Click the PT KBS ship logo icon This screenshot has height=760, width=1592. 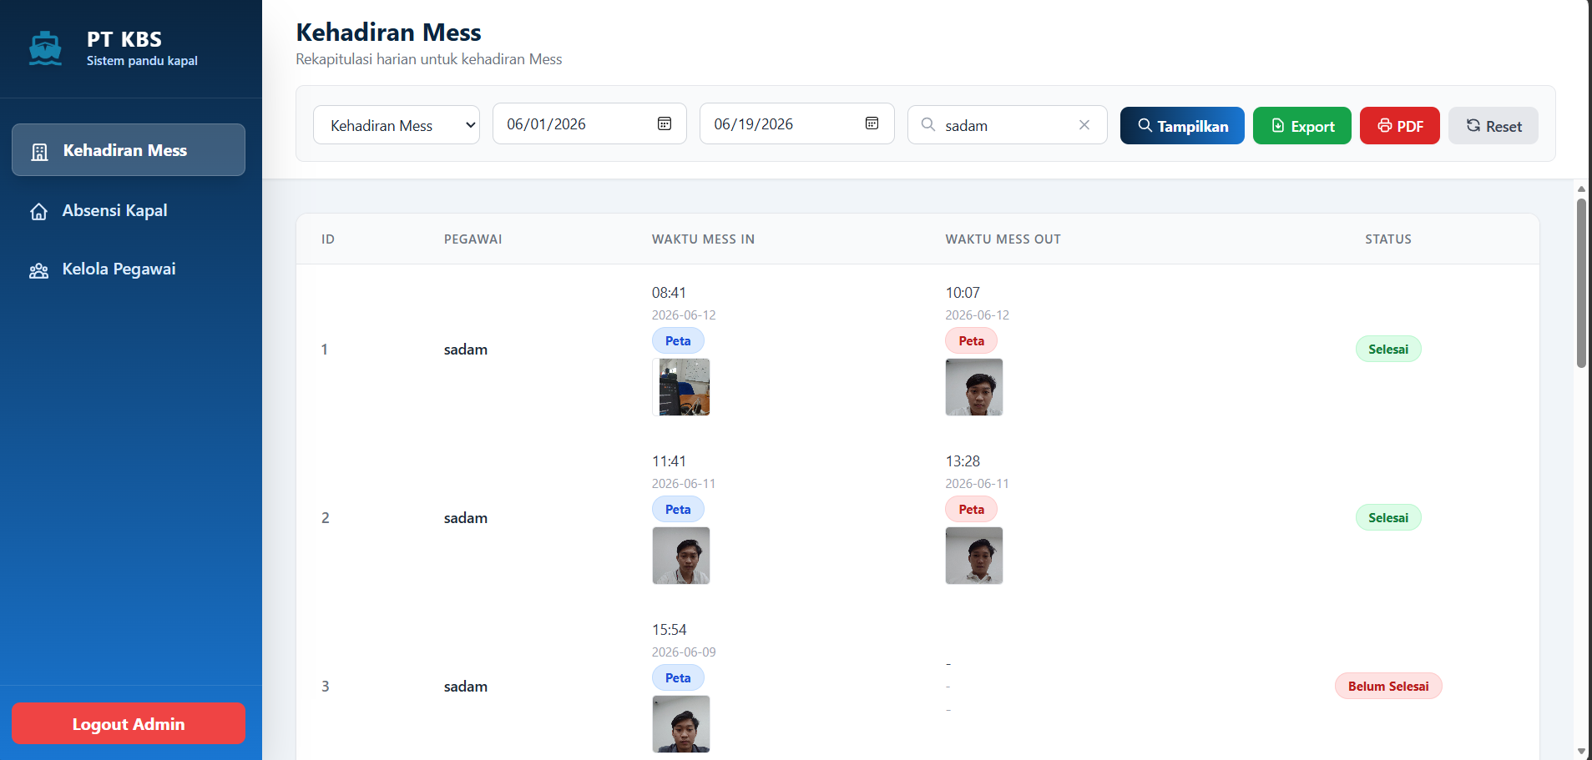(45, 48)
